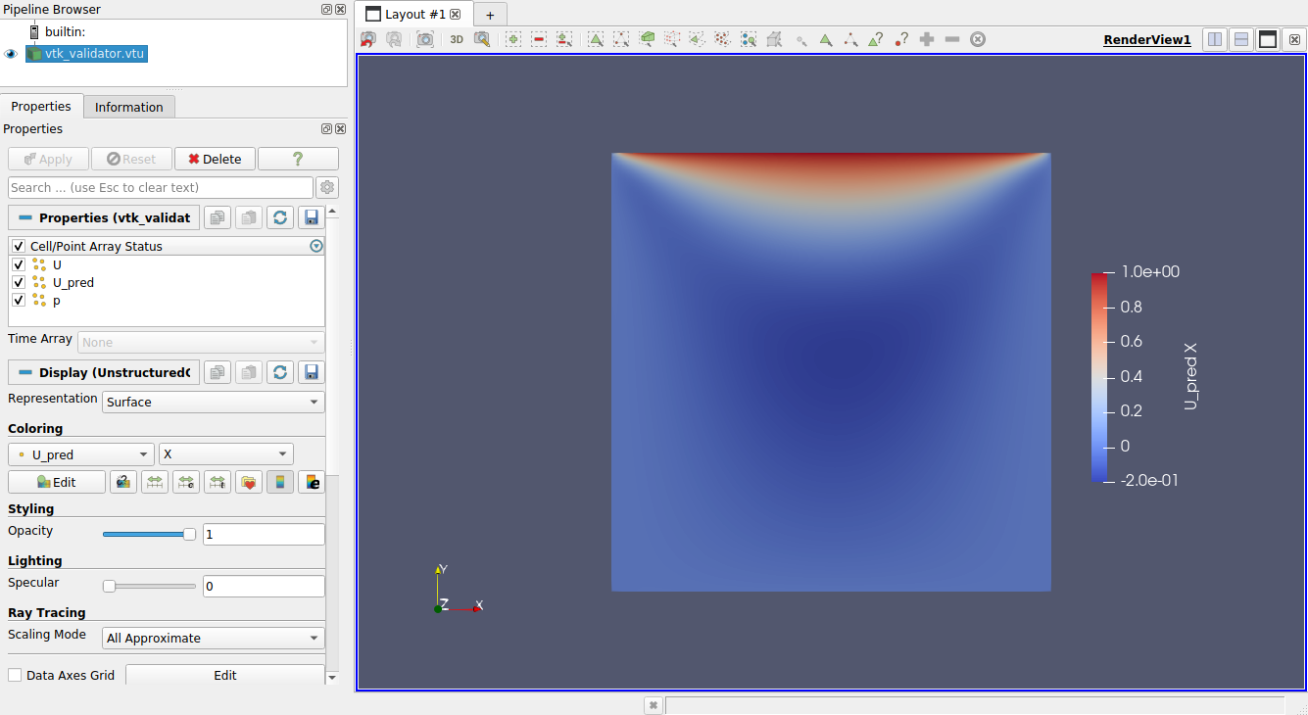The width and height of the screenshot is (1308, 715).
Task: Toggle the 3D interaction mode button
Action: pos(457,39)
